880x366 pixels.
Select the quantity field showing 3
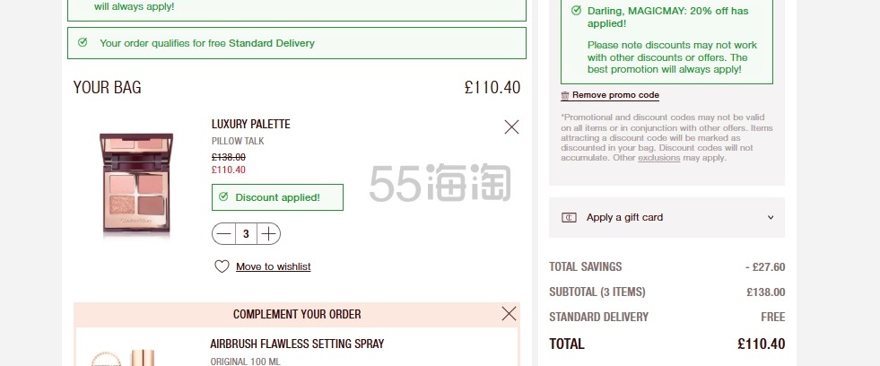coord(246,234)
